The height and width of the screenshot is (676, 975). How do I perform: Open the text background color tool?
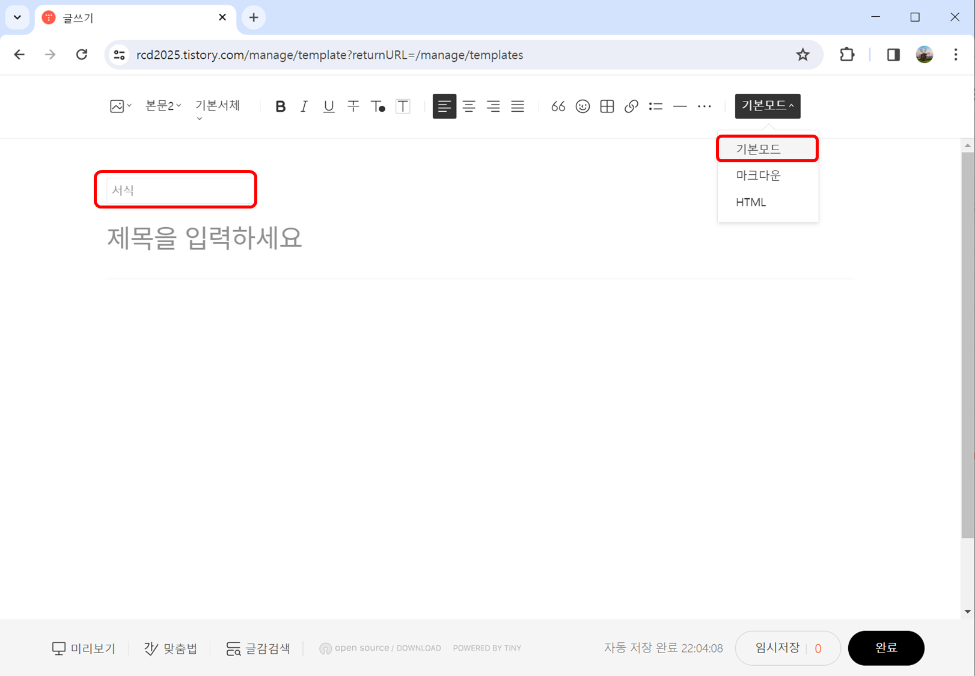click(x=403, y=106)
